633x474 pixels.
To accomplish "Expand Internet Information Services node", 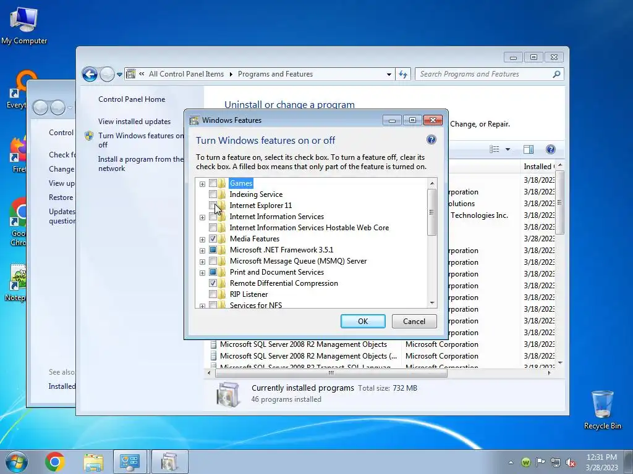I will 202,217.
